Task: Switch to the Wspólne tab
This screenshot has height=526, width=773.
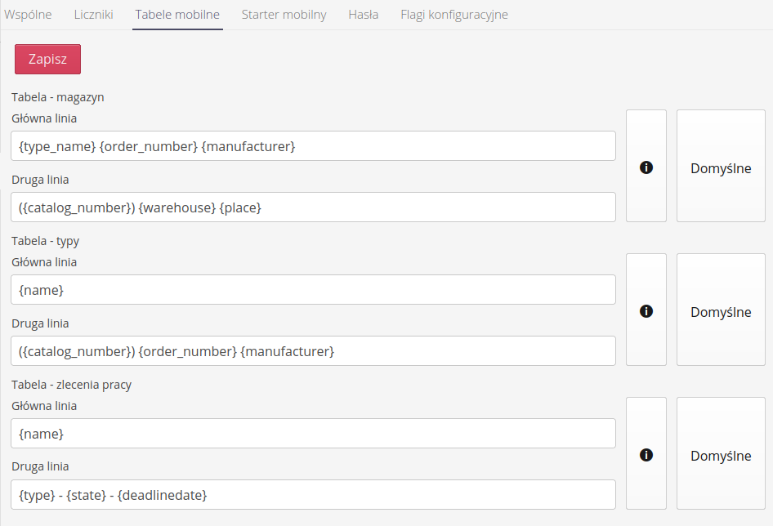Action: click(28, 15)
